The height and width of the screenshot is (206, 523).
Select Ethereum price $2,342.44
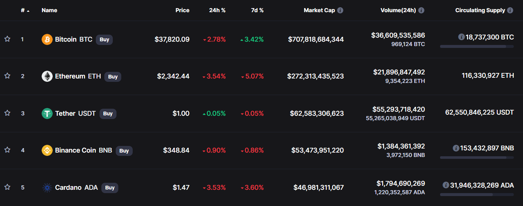pyautogui.click(x=173, y=76)
